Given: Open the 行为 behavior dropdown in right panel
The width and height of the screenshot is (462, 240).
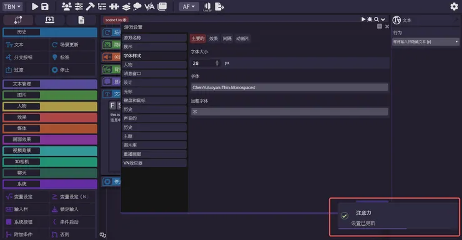Looking at the screenshot, I should pyautogui.click(x=425, y=42).
